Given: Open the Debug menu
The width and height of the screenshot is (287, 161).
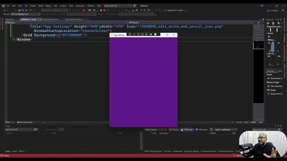Looking at the screenshot, I should 48,6.
